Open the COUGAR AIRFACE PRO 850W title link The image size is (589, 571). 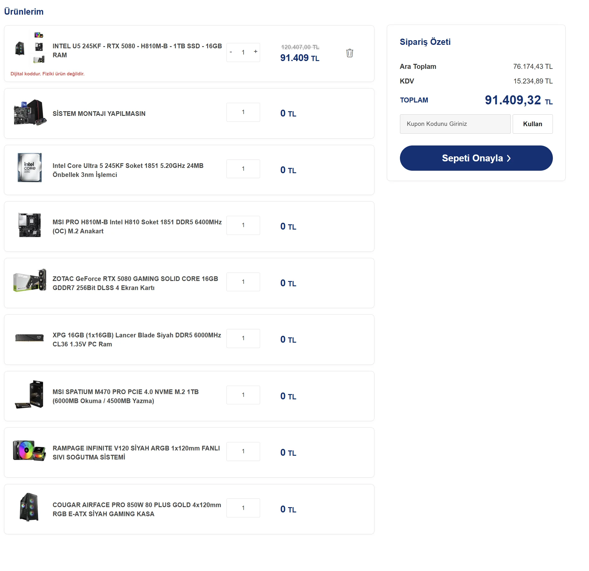[x=137, y=509]
